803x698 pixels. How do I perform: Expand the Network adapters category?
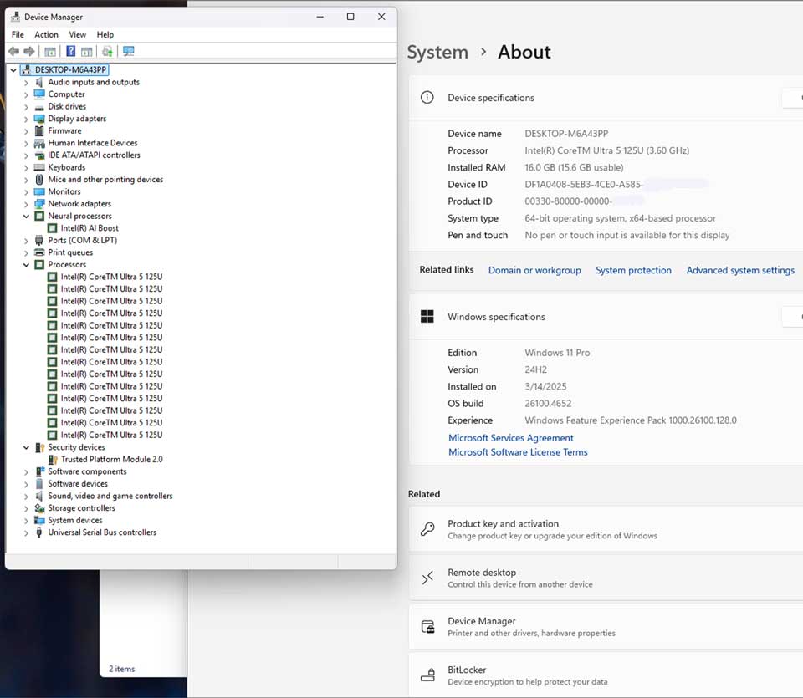pos(26,204)
